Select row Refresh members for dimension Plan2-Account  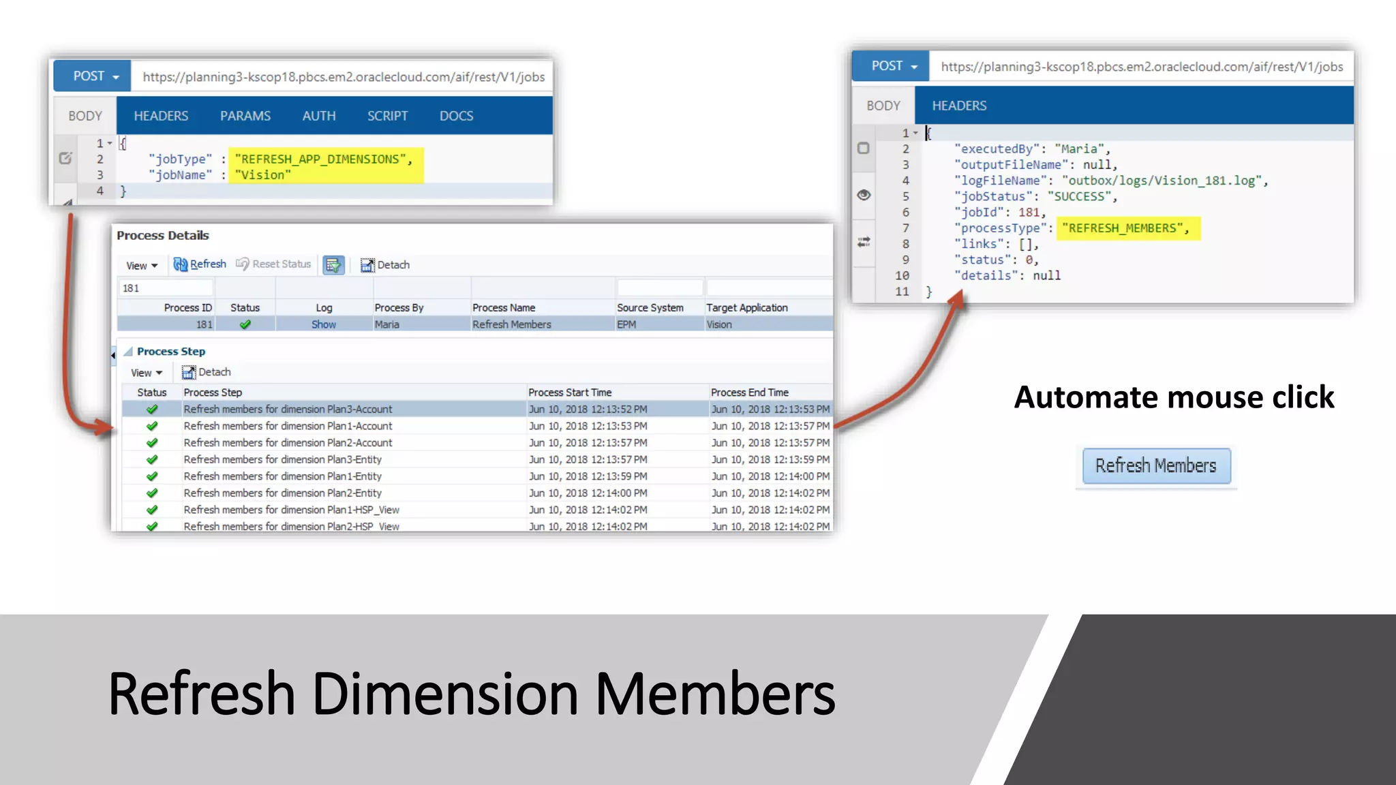477,443
